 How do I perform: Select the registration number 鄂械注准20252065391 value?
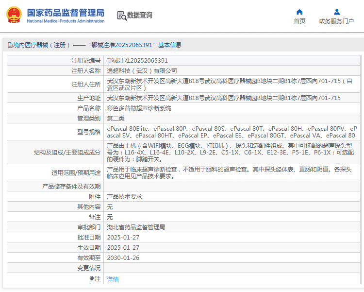coord(137,61)
